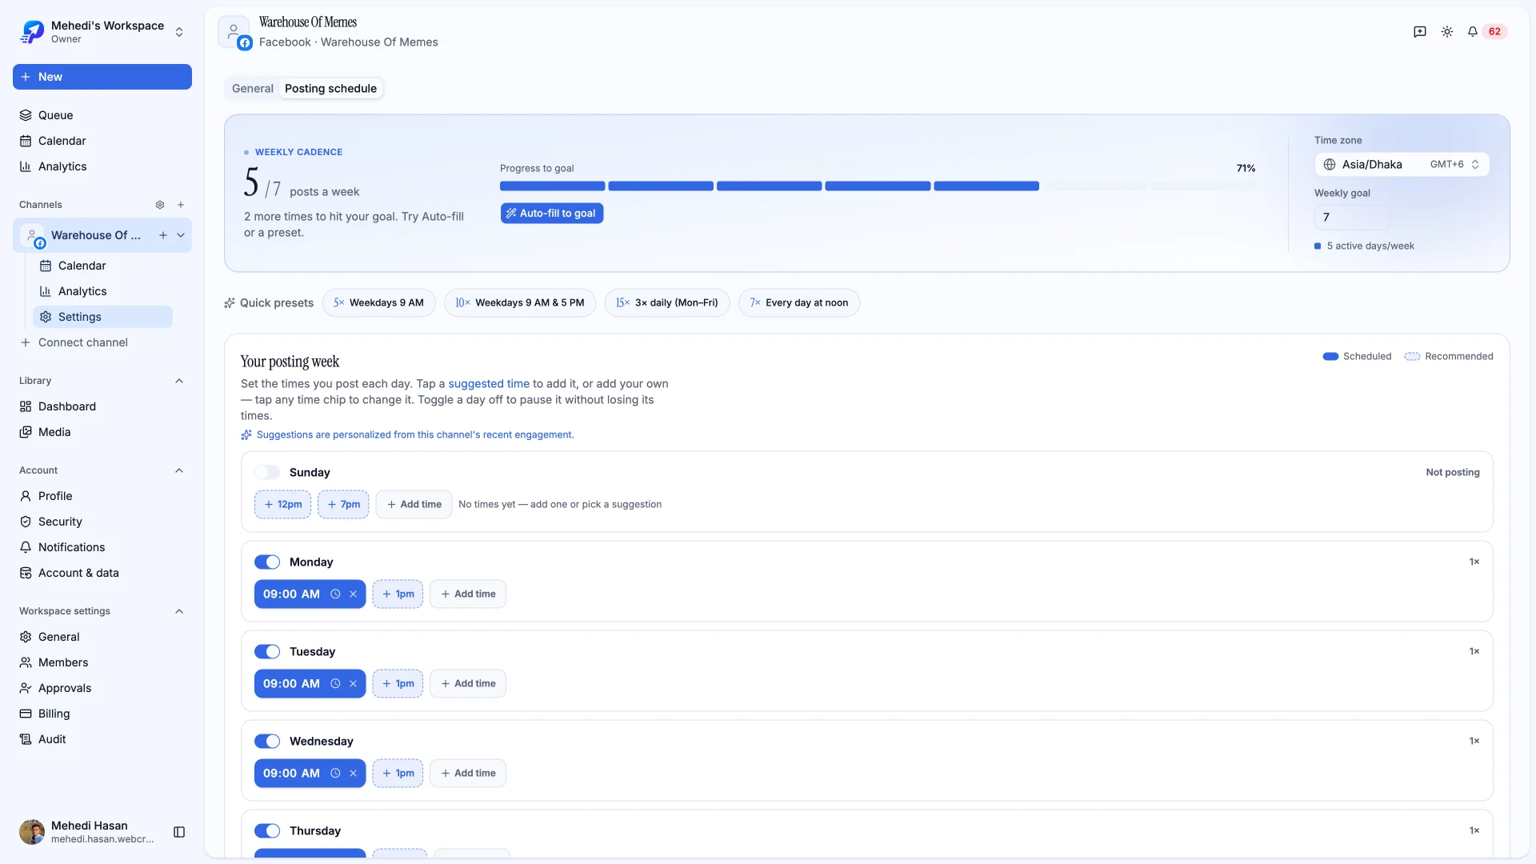Click Add time on Sunday

click(x=414, y=505)
